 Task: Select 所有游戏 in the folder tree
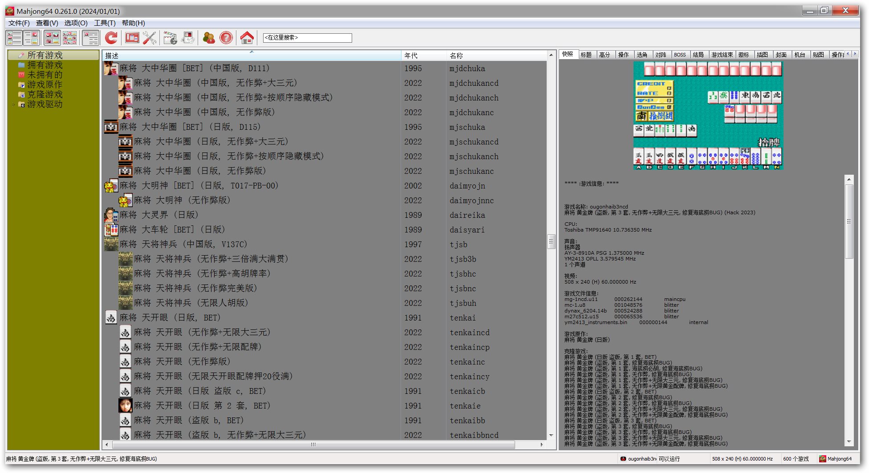(45, 55)
